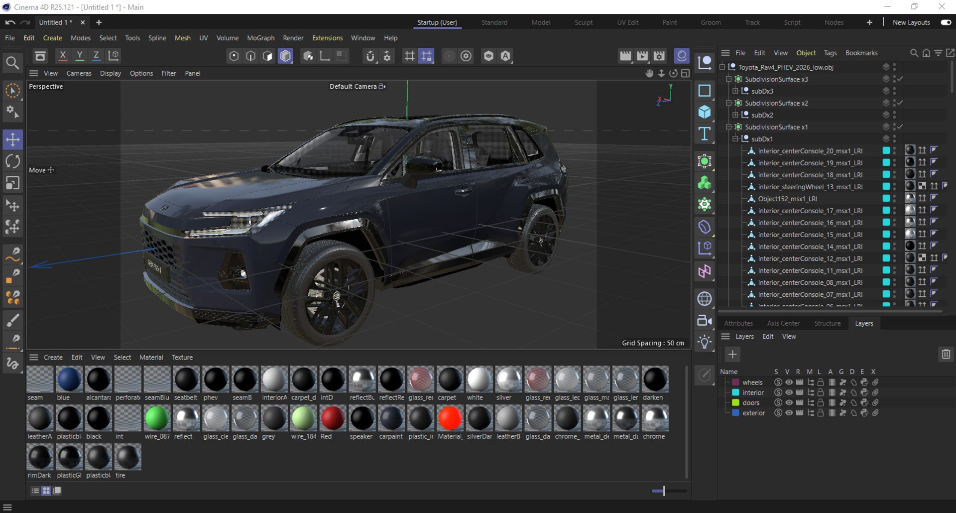This screenshot has height=513, width=956.
Task: Open the search magnifier in left toolbar
Action: 12,63
